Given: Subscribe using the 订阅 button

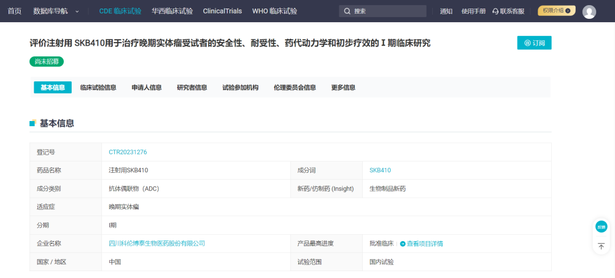Looking at the screenshot, I should click(x=534, y=43).
